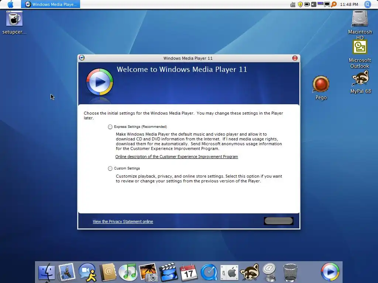Open setupcer... desktop icon
This screenshot has width=378, height=283.
(x=14, y=22)
